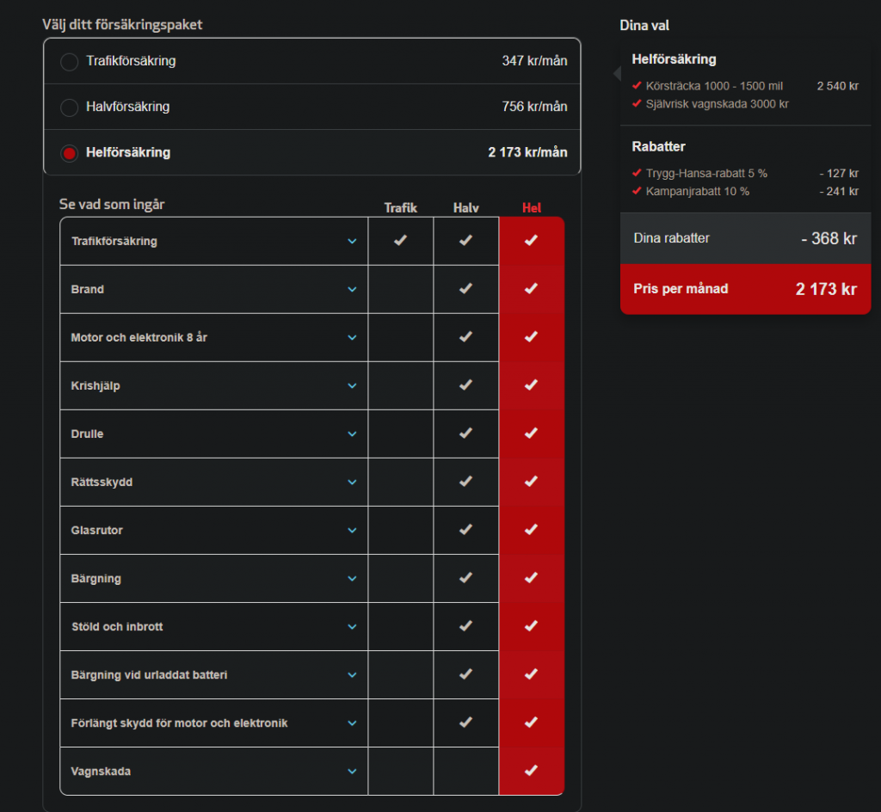
Task: Click the Vagnskada chevron icon
Action: [352, 772]
